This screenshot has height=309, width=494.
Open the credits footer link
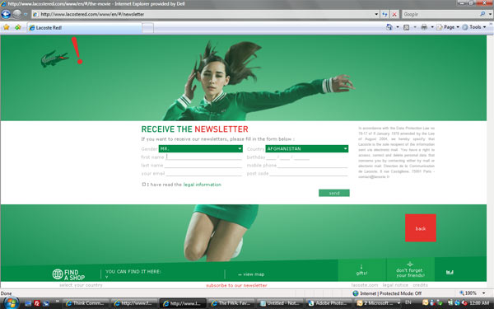click(420, 285)
